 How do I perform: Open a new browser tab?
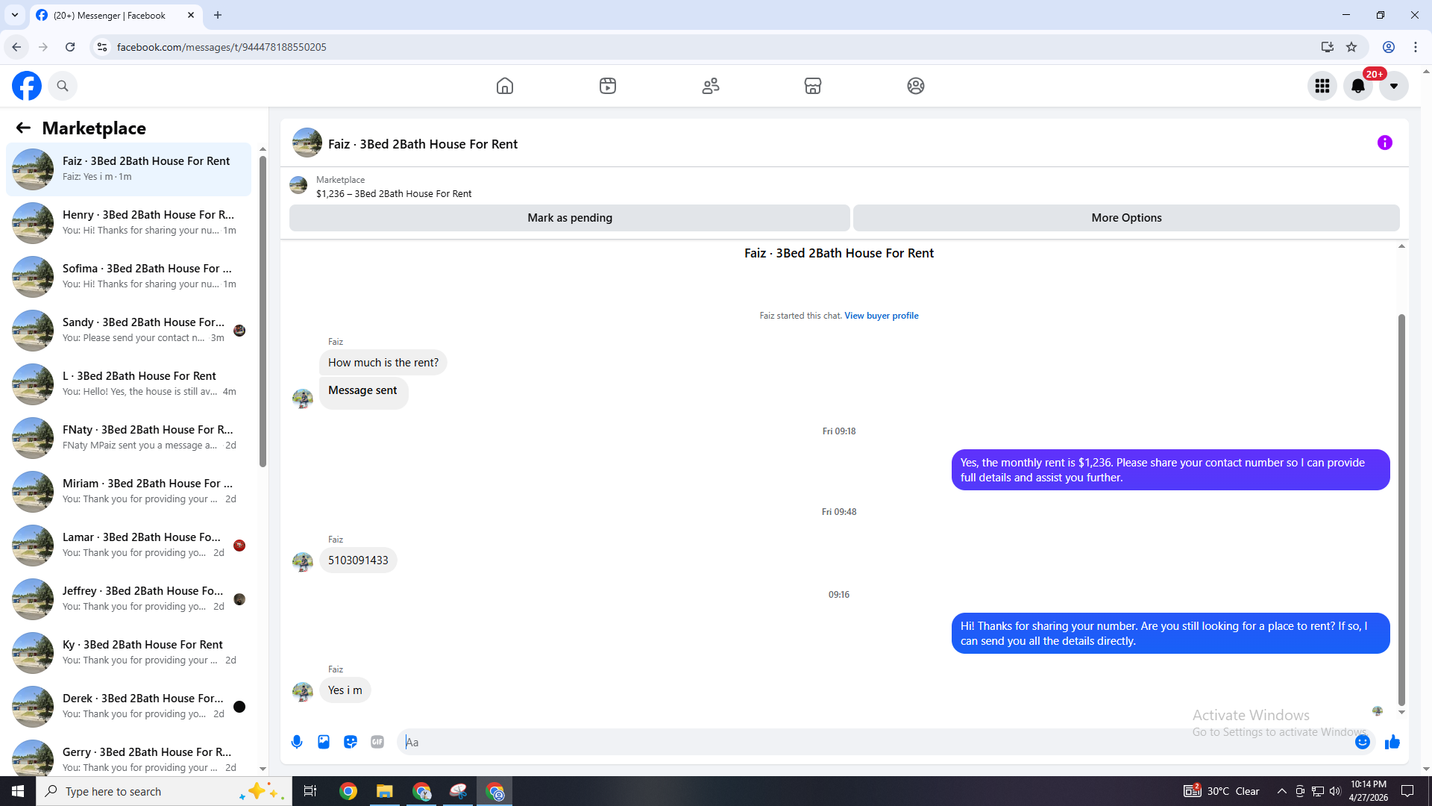point(218,15)
